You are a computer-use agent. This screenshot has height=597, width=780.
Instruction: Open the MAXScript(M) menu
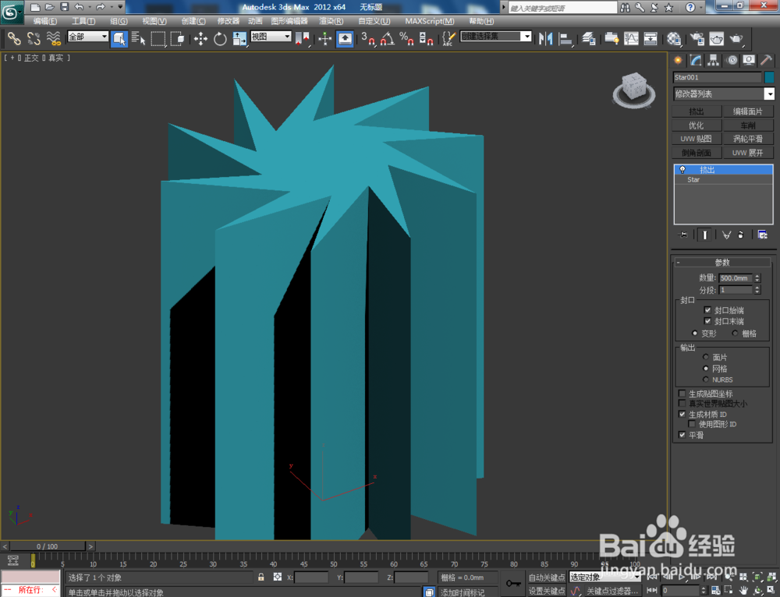pos(429,21)
